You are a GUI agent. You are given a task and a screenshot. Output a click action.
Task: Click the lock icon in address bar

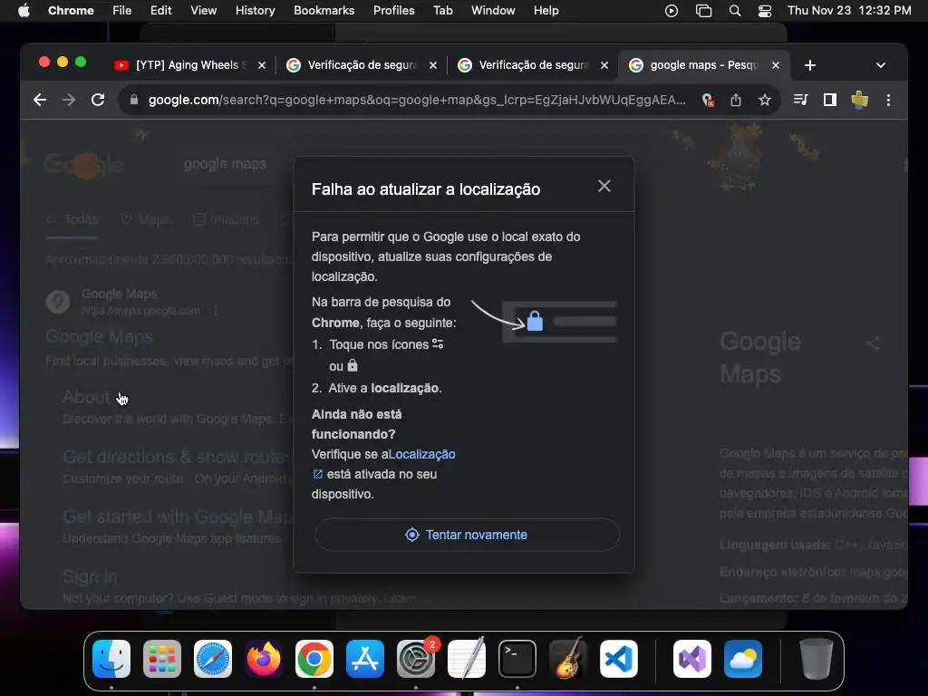pos(134,100)
